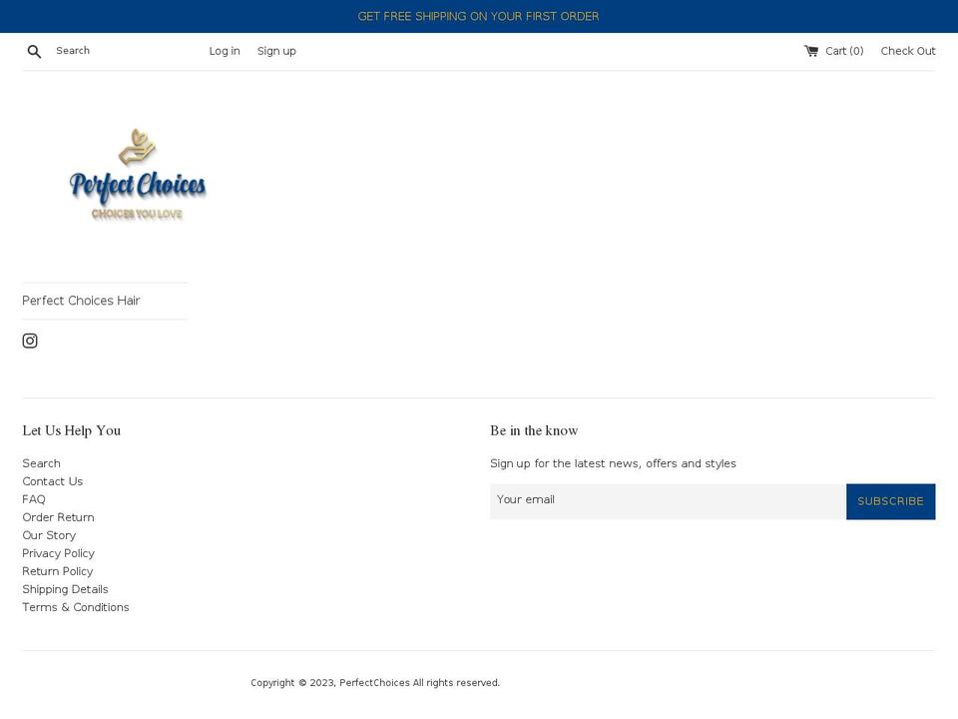Open Privacy Policy link
This screenshot has width=958, height=719.
click(x=59, y=553)
